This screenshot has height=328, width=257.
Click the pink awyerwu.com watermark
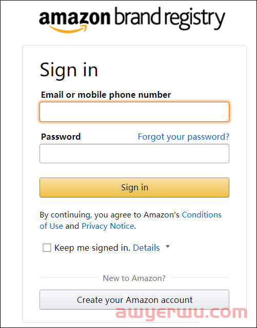[182, 313]
